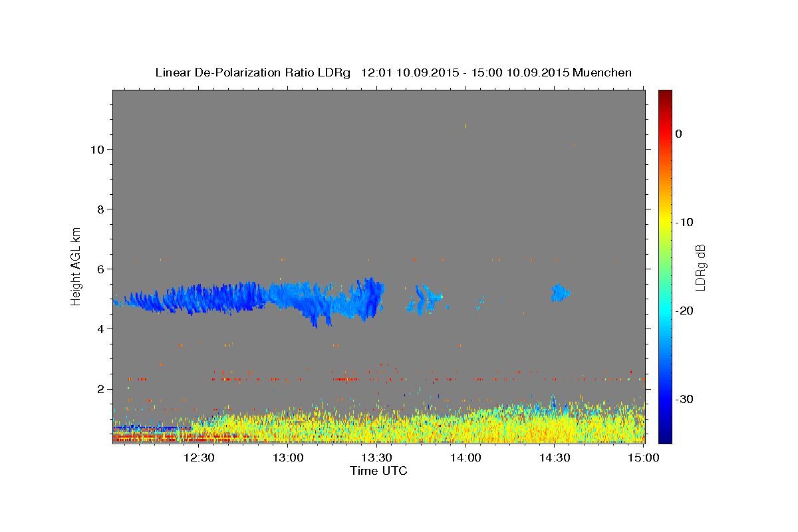Click the height axis label 4
This screenshot has height=532, width=798.
tap(100, 329)
